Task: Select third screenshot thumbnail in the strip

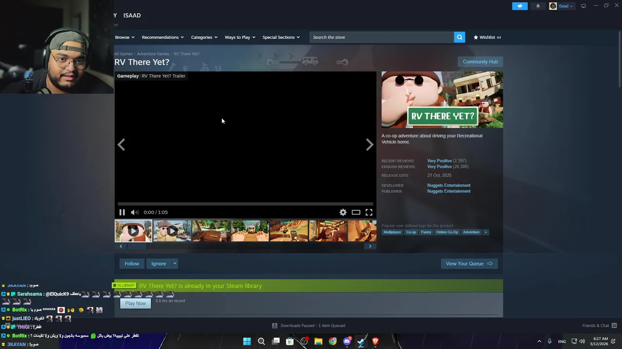Action: click(x=211, y=231)
